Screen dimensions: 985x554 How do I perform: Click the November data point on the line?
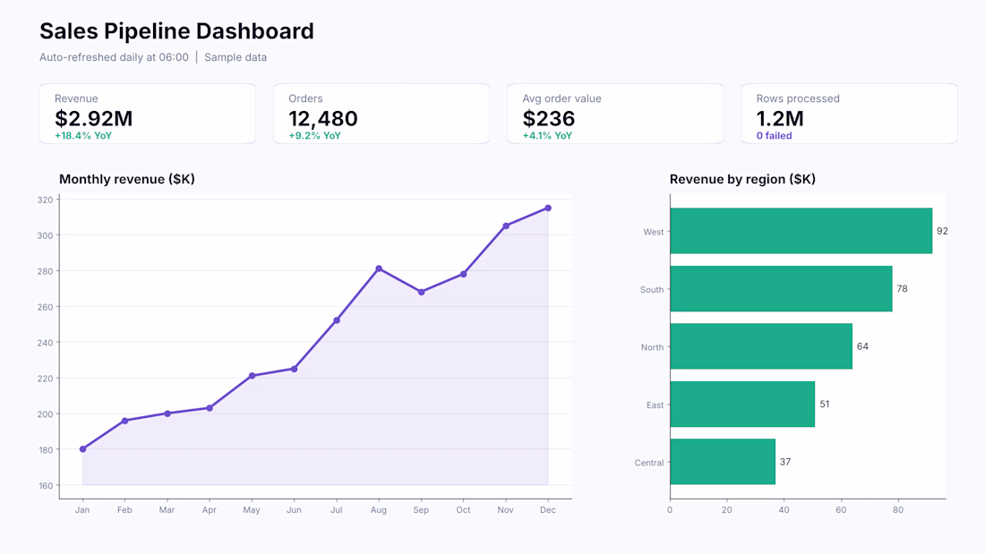click(x=506, y=226)
